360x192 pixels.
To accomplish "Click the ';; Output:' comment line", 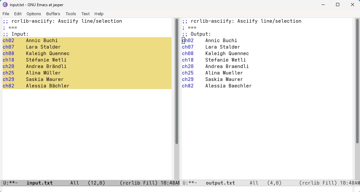I will (x=197, y=34).
